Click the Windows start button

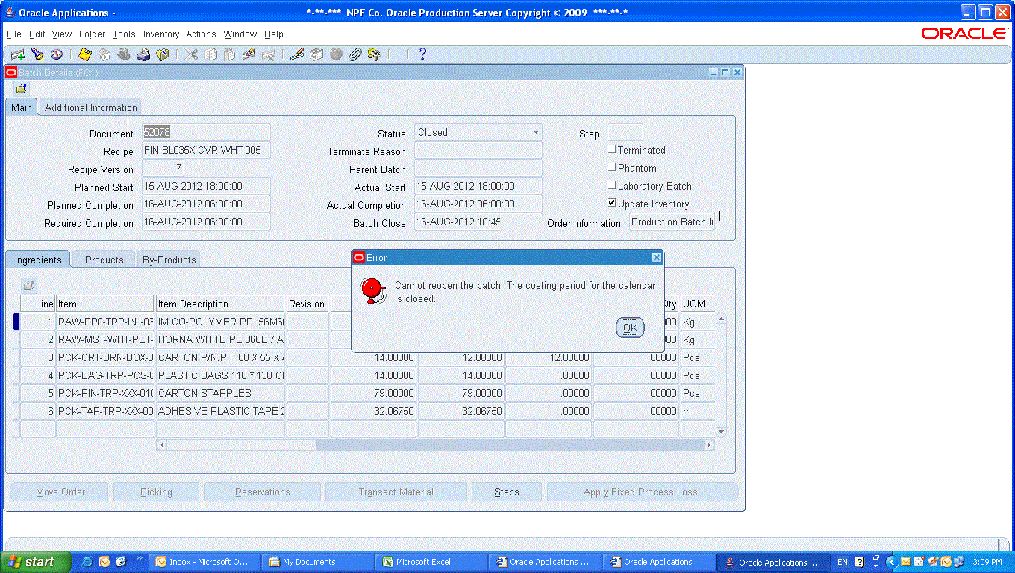(x=35, y=562)
